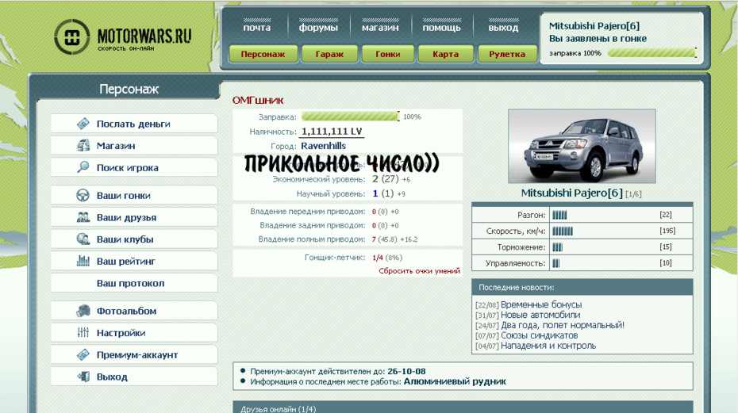Screen dimensions: 738x413
Task: Click the ОМГшник player name
Action: (x=258, y=100)
